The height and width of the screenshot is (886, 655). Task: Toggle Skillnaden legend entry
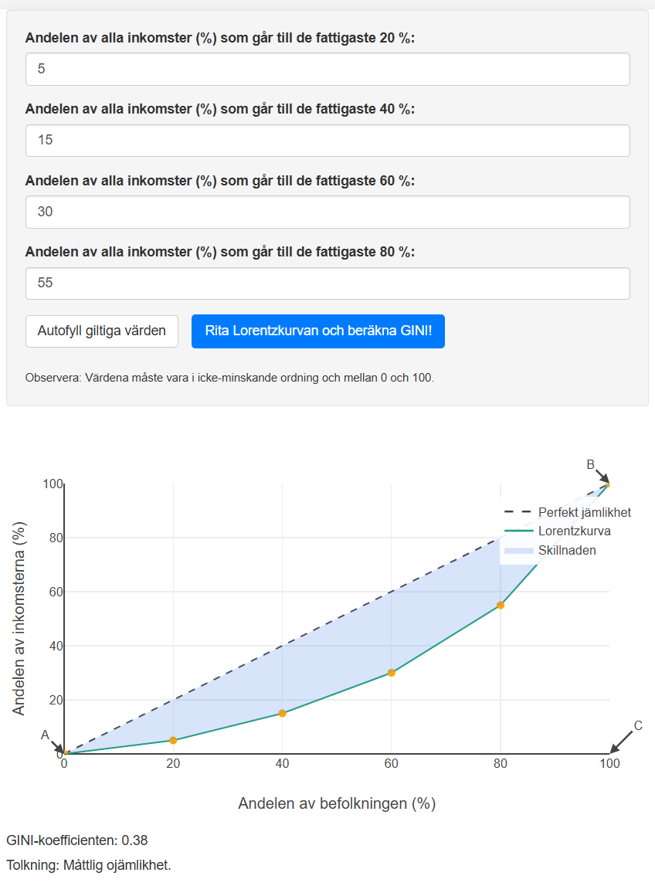coord(549,550)
